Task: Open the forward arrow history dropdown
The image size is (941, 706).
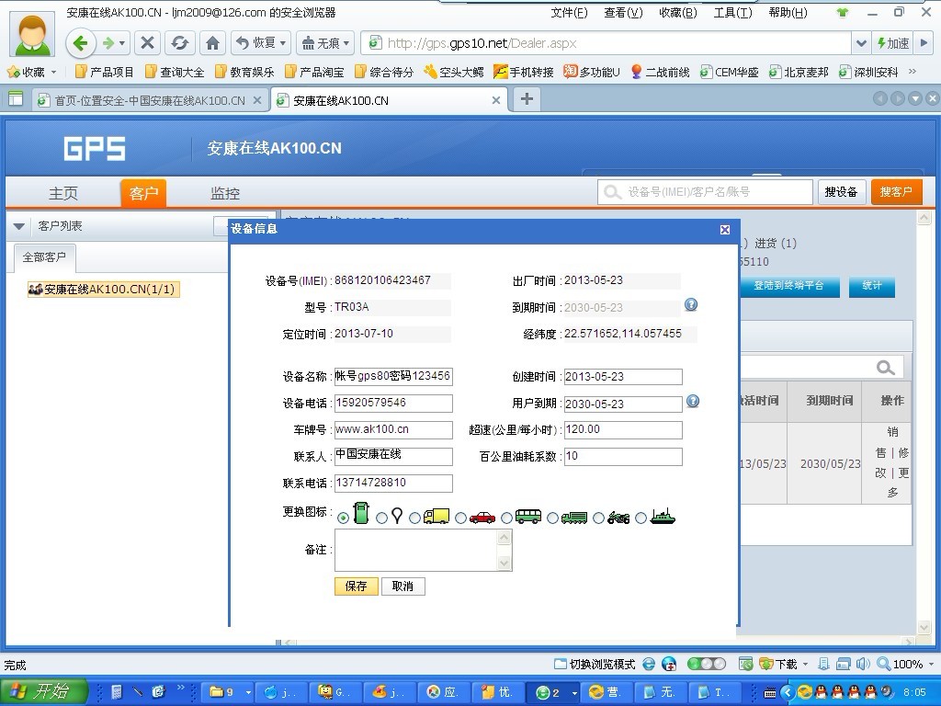Action: point(122,43)
